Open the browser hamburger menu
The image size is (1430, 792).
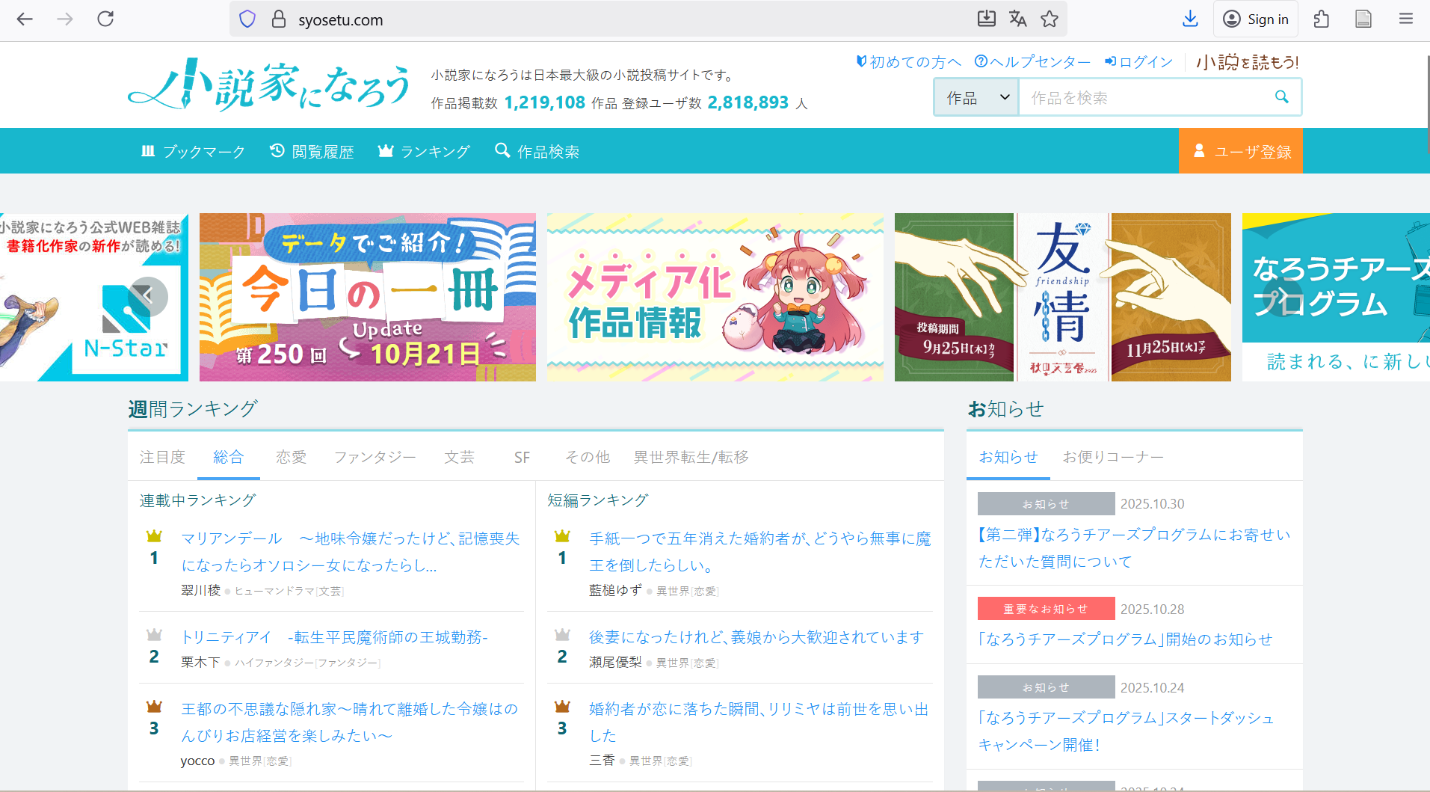[1405, 19]
